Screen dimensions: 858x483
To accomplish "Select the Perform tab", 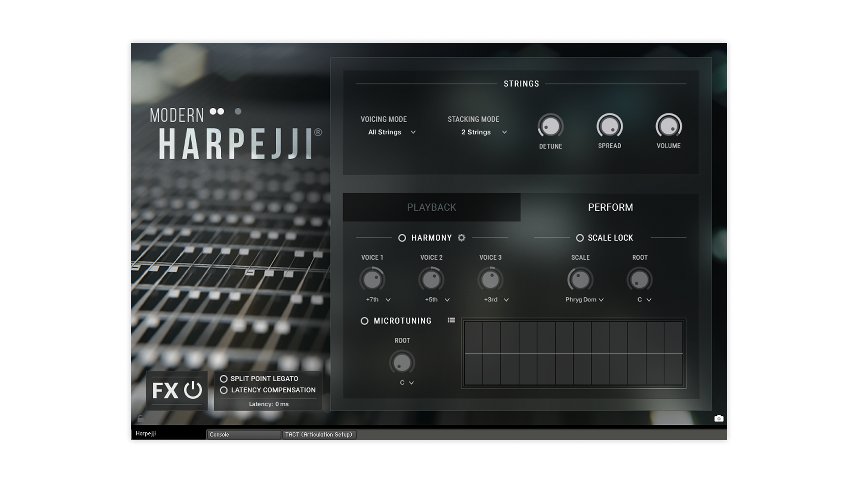I will click(x=610, y=208).
